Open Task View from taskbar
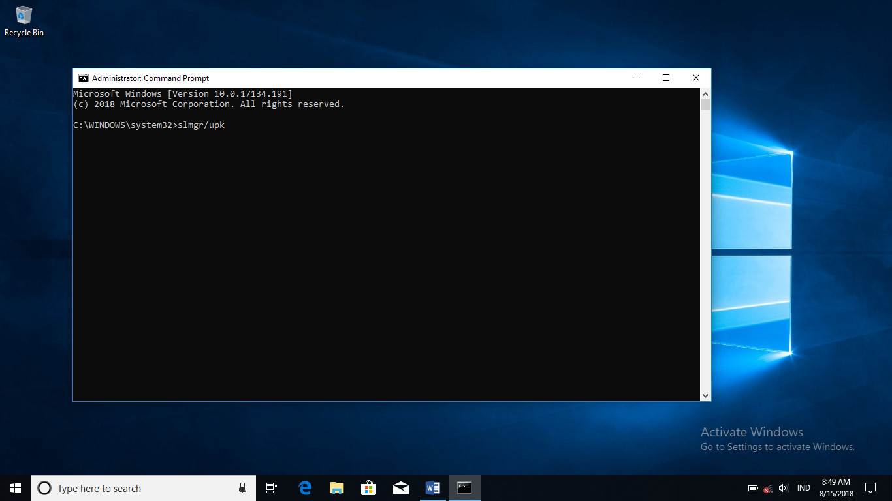Viewport: 892px width, 501px height. pos(272,488)
